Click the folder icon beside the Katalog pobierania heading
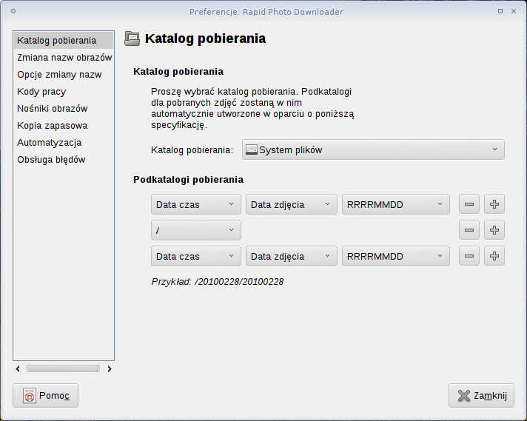This screenshot has height=421, width=527. [132, 38]
